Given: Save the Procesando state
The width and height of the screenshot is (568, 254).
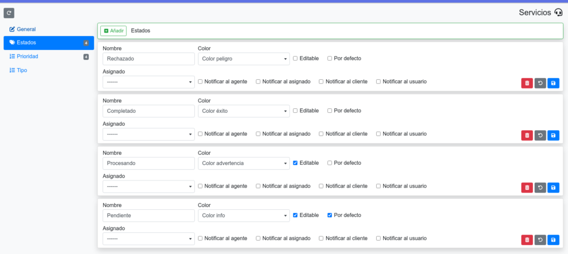Looking at the screenshot, I should pos(553,188).
